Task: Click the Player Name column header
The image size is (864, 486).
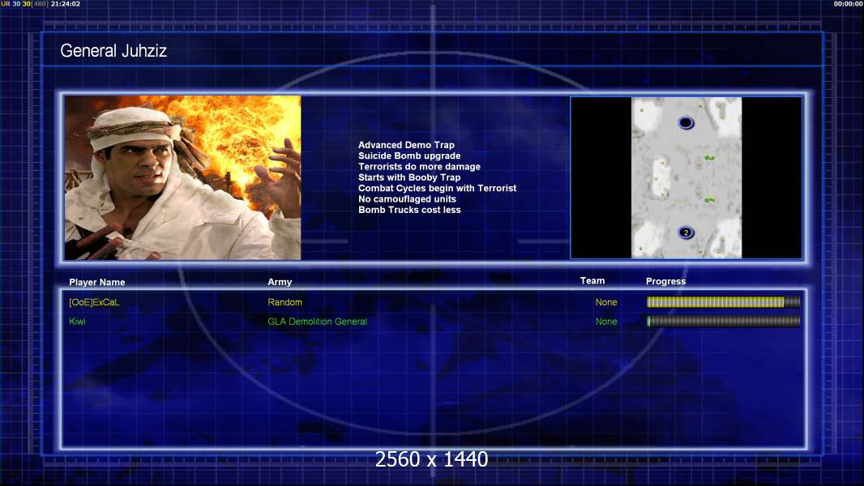Action: [97, 282]
